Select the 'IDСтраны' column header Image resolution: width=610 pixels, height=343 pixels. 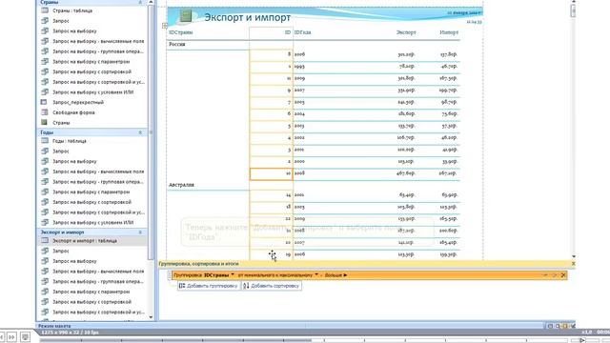(x=181, y=32)
